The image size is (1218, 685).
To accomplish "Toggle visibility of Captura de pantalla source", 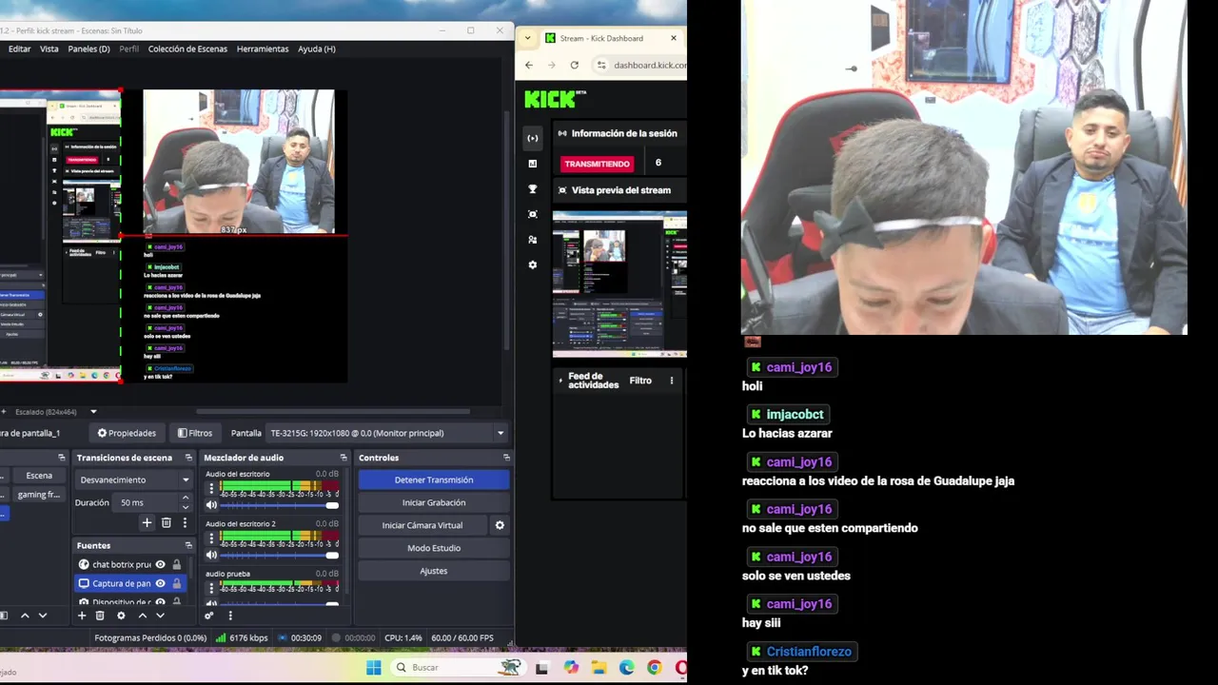I will pos(160,583).
